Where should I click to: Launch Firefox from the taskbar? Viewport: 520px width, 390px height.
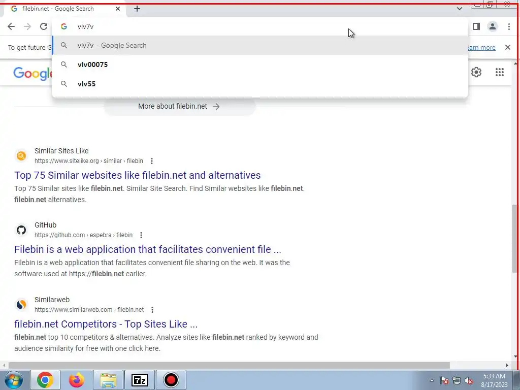coord(76,380)
